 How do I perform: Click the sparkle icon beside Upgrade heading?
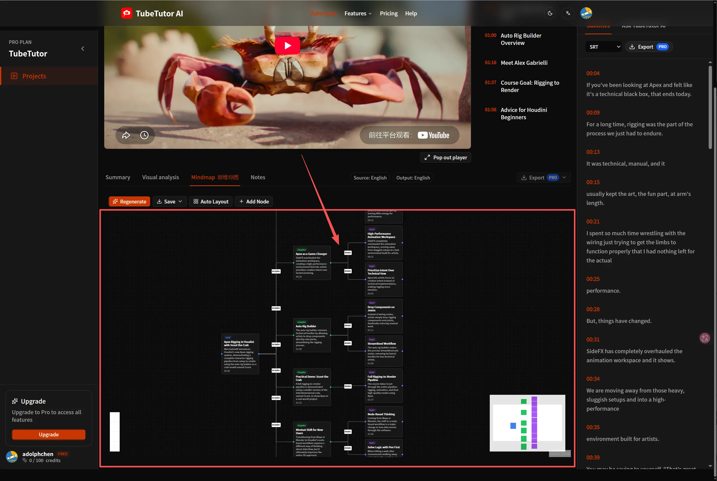(x=15, y=401)
